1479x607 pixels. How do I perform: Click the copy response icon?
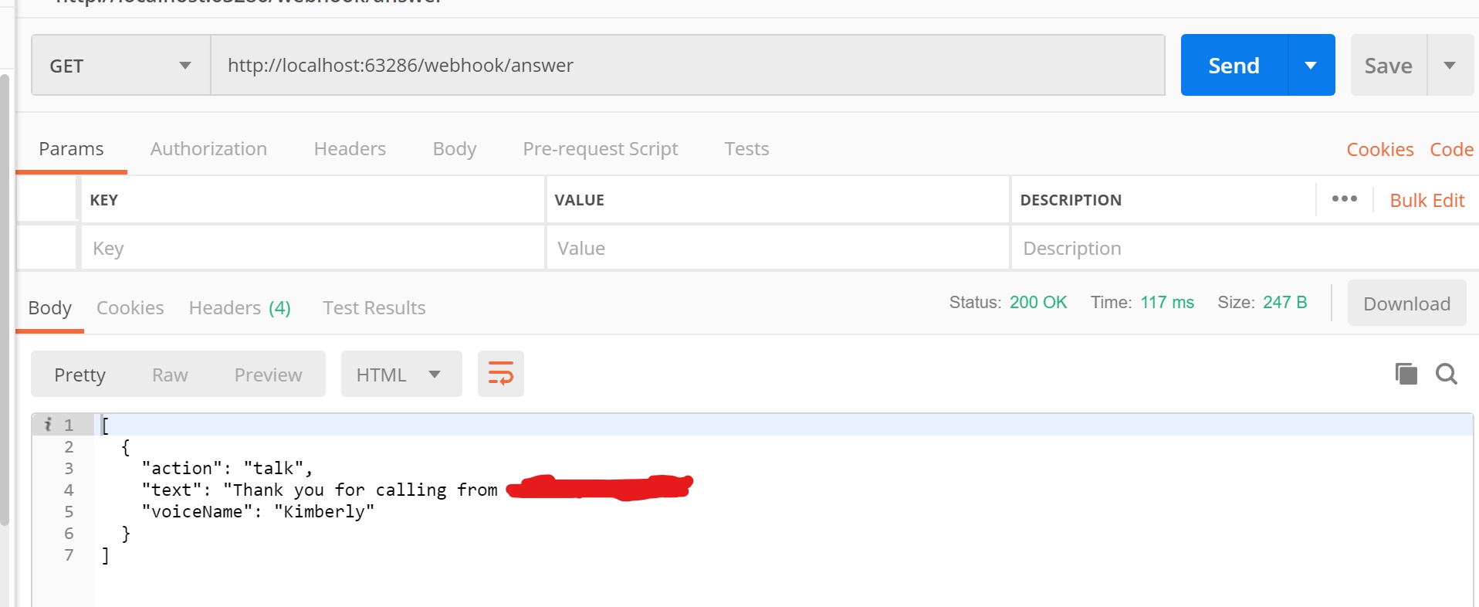pyautogui.click(x=1406, y=374)
